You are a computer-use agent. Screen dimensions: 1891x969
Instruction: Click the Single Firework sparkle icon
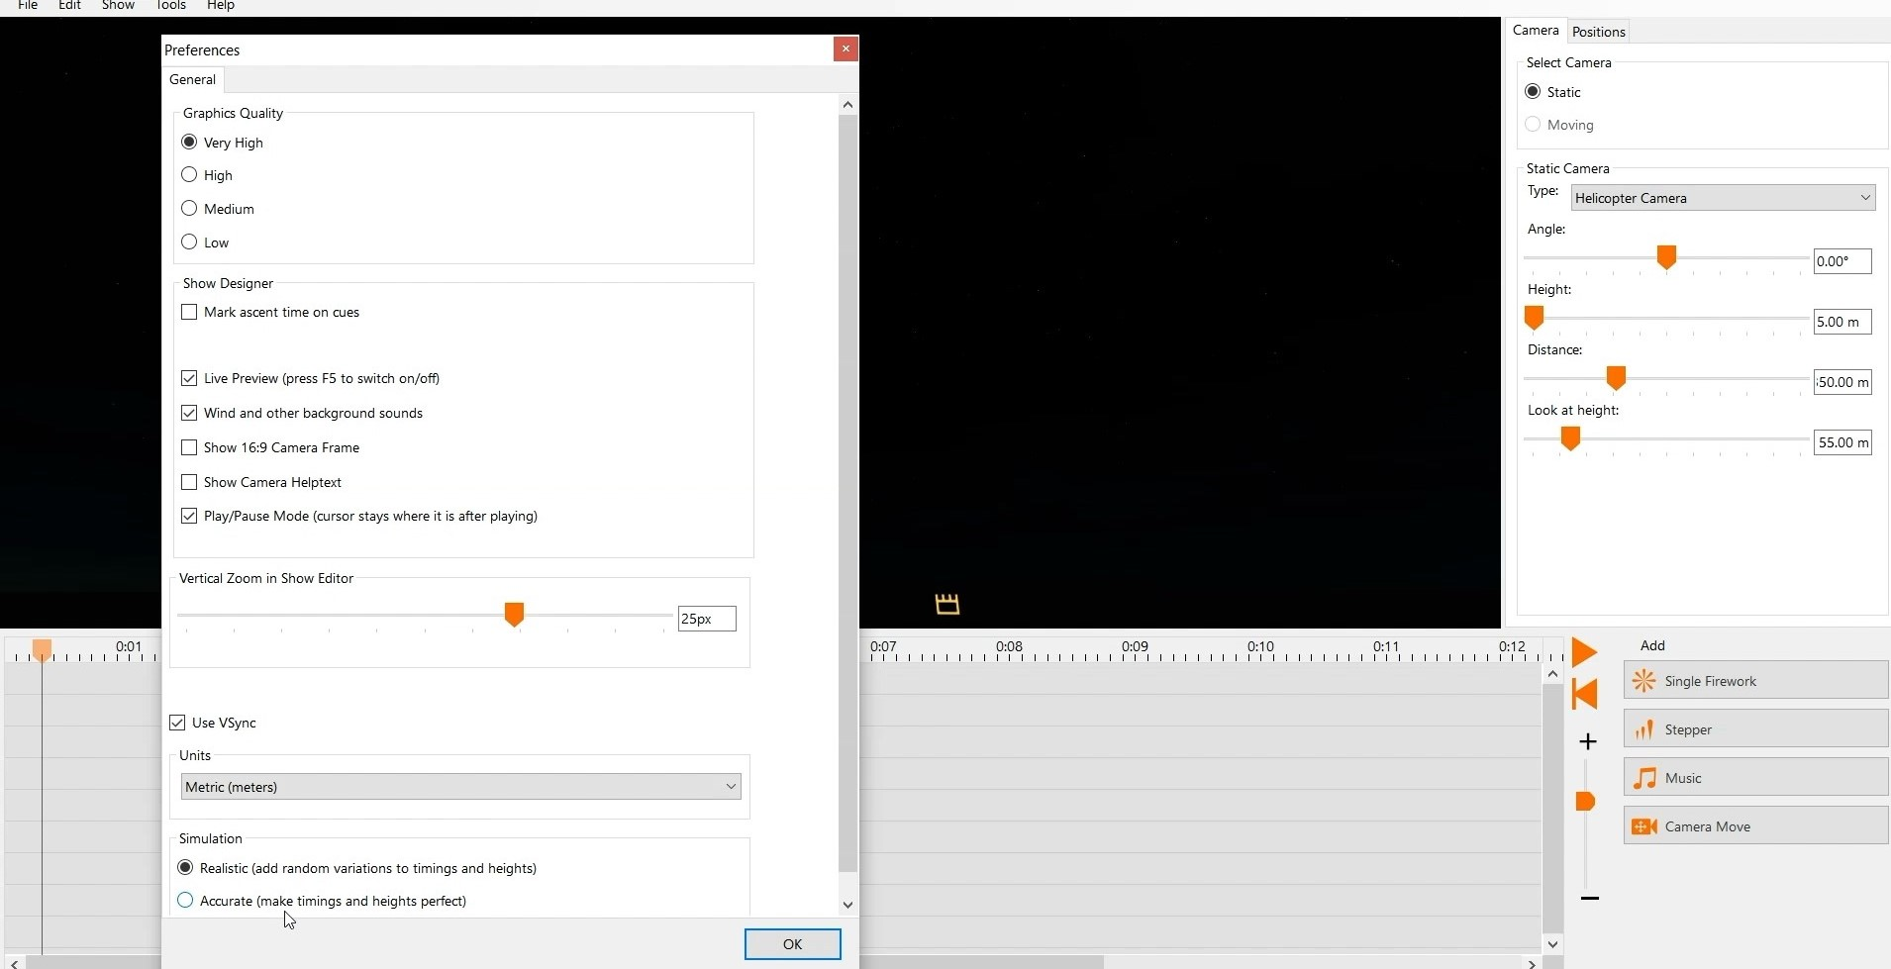pyautogui.click(x=1644, y=681)
